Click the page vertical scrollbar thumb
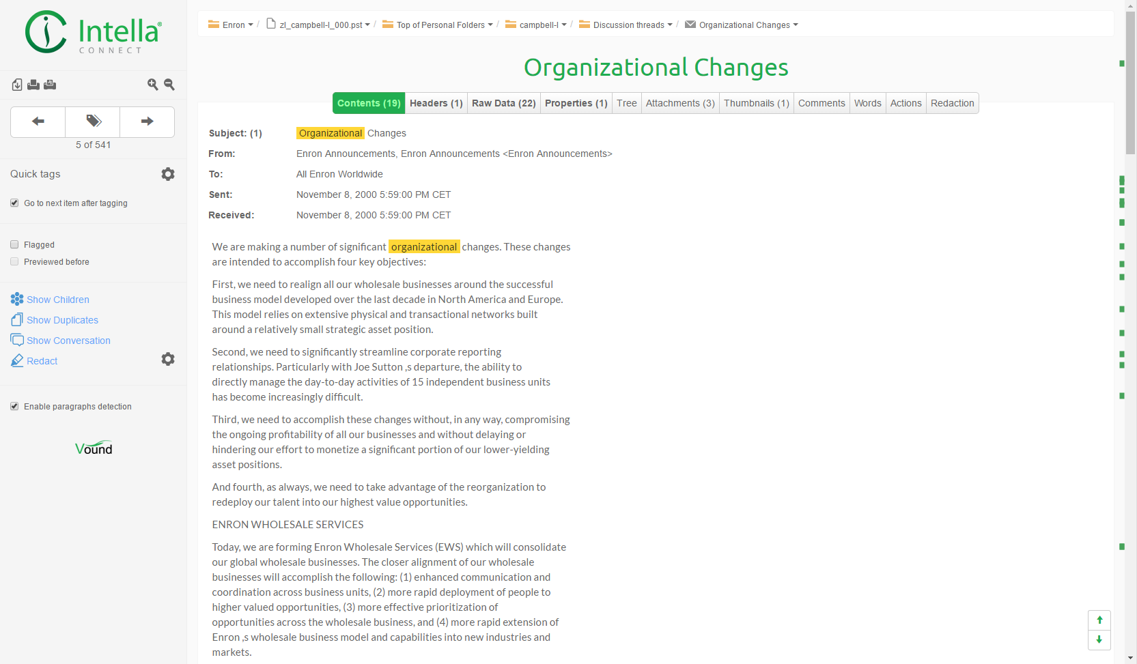Image resolution: width=1137 pixels, height=664 pixels. click(x=1131, y=82)
